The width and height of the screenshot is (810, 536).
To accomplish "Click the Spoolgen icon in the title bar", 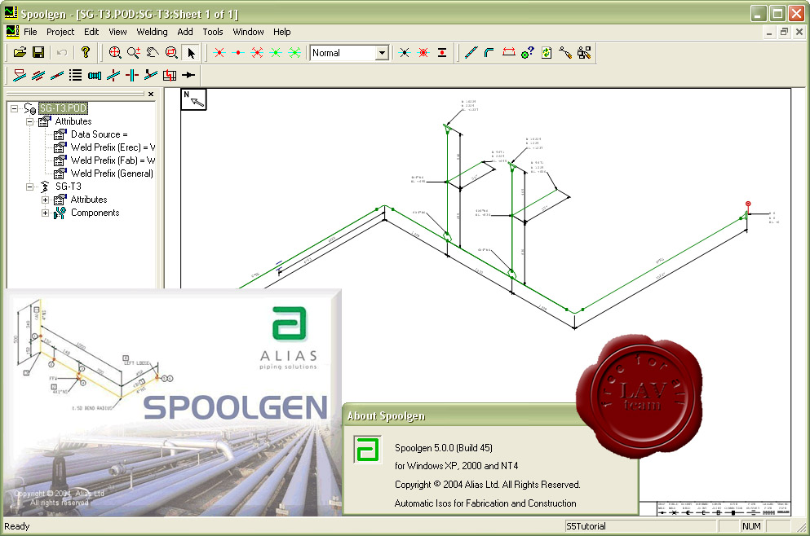I will pos(11,13).
